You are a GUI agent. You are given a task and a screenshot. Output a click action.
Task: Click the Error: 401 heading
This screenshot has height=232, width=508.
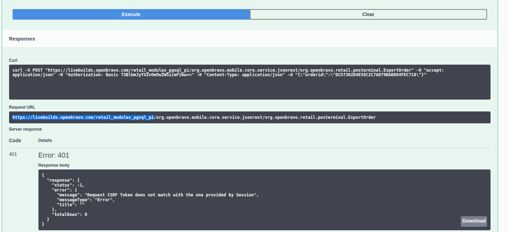[x=54, y=155]
